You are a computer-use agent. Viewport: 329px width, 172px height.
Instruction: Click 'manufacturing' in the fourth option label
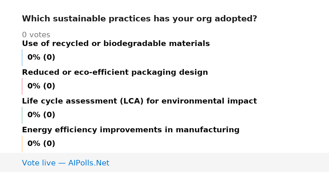pyautogui.click(x=208, y=130)
